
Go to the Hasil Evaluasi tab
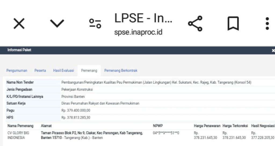[x=63, y=71]
